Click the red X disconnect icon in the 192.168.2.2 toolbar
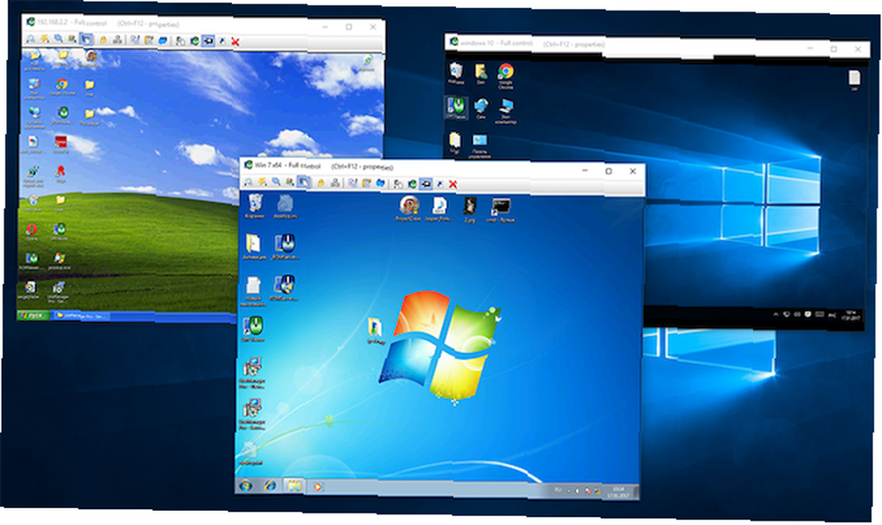The image size is (882, 525). point(235,41)
